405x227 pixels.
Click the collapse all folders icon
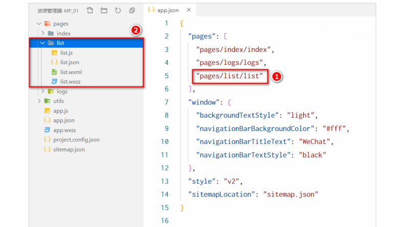132,10
